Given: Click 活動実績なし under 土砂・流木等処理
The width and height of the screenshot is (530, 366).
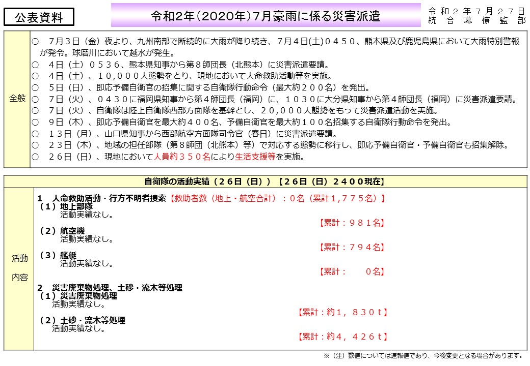Looking at the screenshot, I should click(x=78, y=328).
